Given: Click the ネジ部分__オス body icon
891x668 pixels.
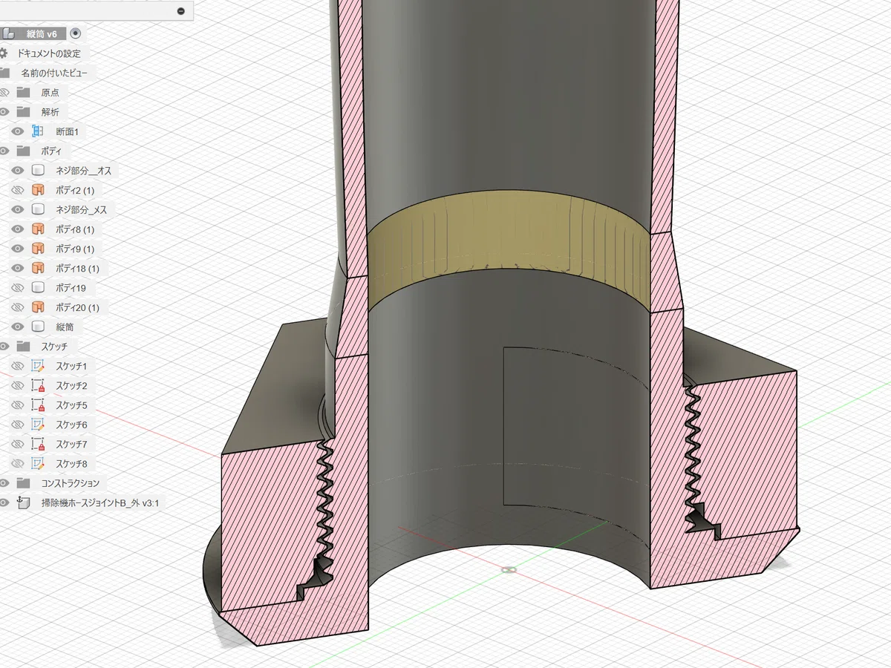Looking at the screenshot, I should pos(38,170).
